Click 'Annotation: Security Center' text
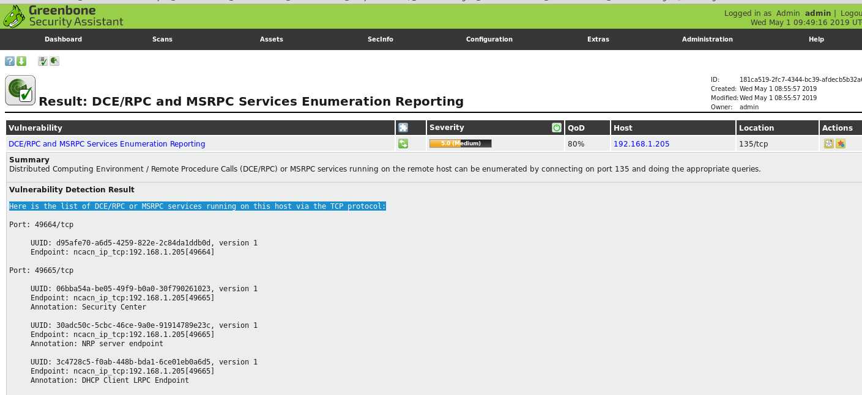Image resolution: width=862 pixels, height=395 pixels. pos(88,307)
